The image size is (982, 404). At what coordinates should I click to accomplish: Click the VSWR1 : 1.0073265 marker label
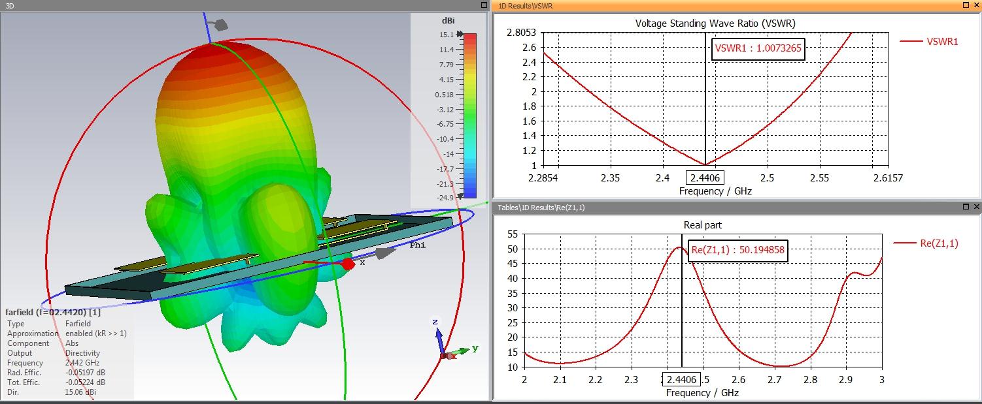pyautogui.click(x=758, y=48)
